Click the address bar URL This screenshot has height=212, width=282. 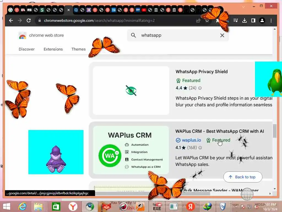(99, 20)
